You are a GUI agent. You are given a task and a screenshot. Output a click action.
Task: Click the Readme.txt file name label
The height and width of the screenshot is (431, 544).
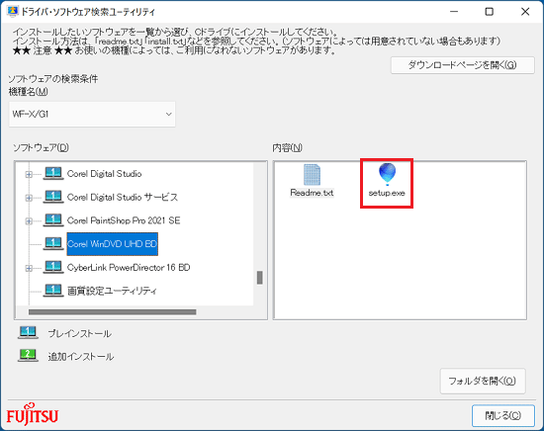312,193
